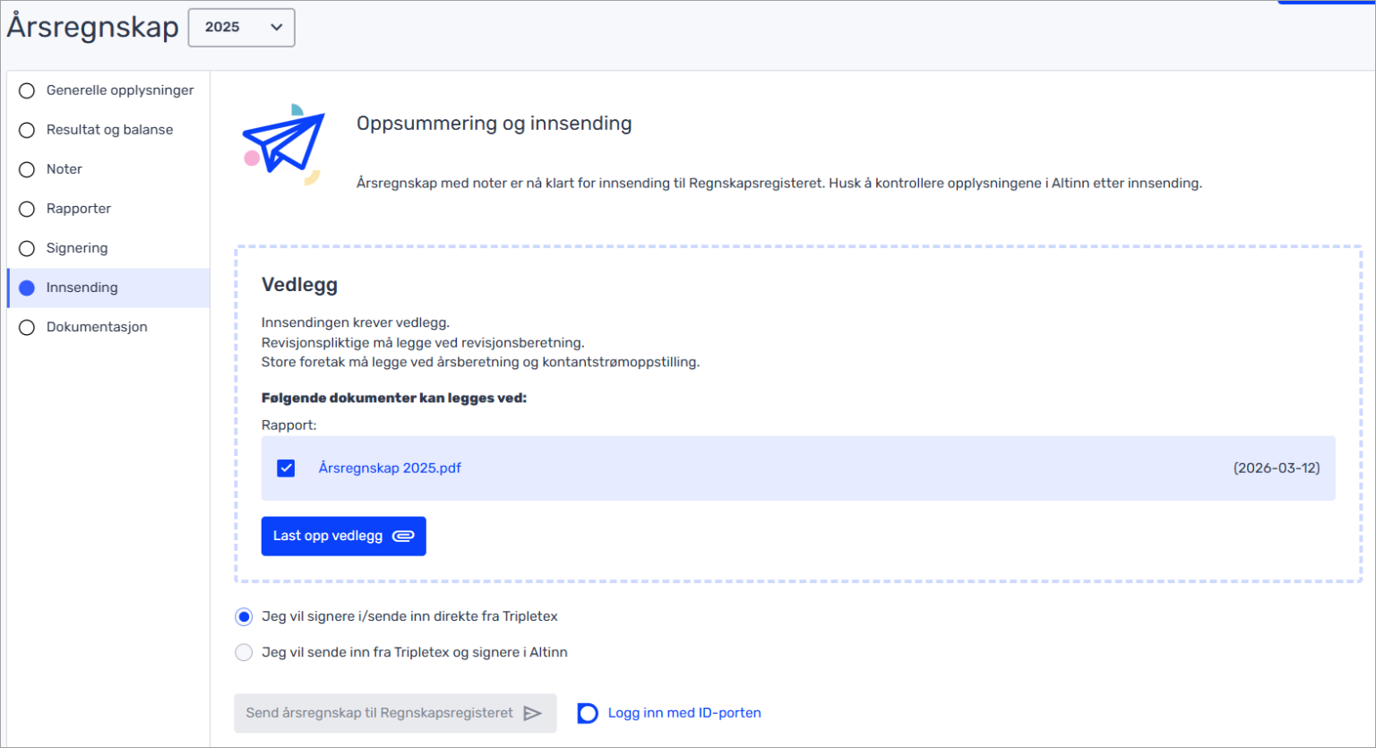Click the Innsending filled status circle
Image resolution: width=1376 pixels, height=748 pixels.
click(x=27, y=288)
